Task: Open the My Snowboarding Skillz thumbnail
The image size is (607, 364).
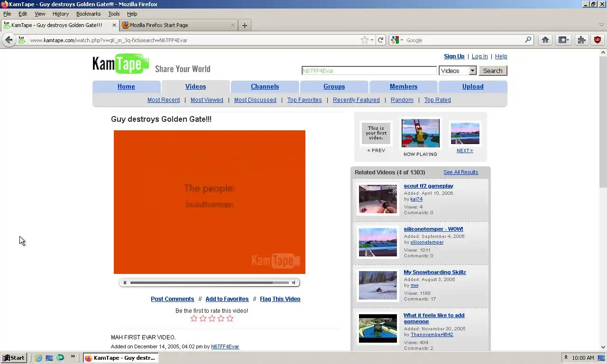Action: point(377,285)
